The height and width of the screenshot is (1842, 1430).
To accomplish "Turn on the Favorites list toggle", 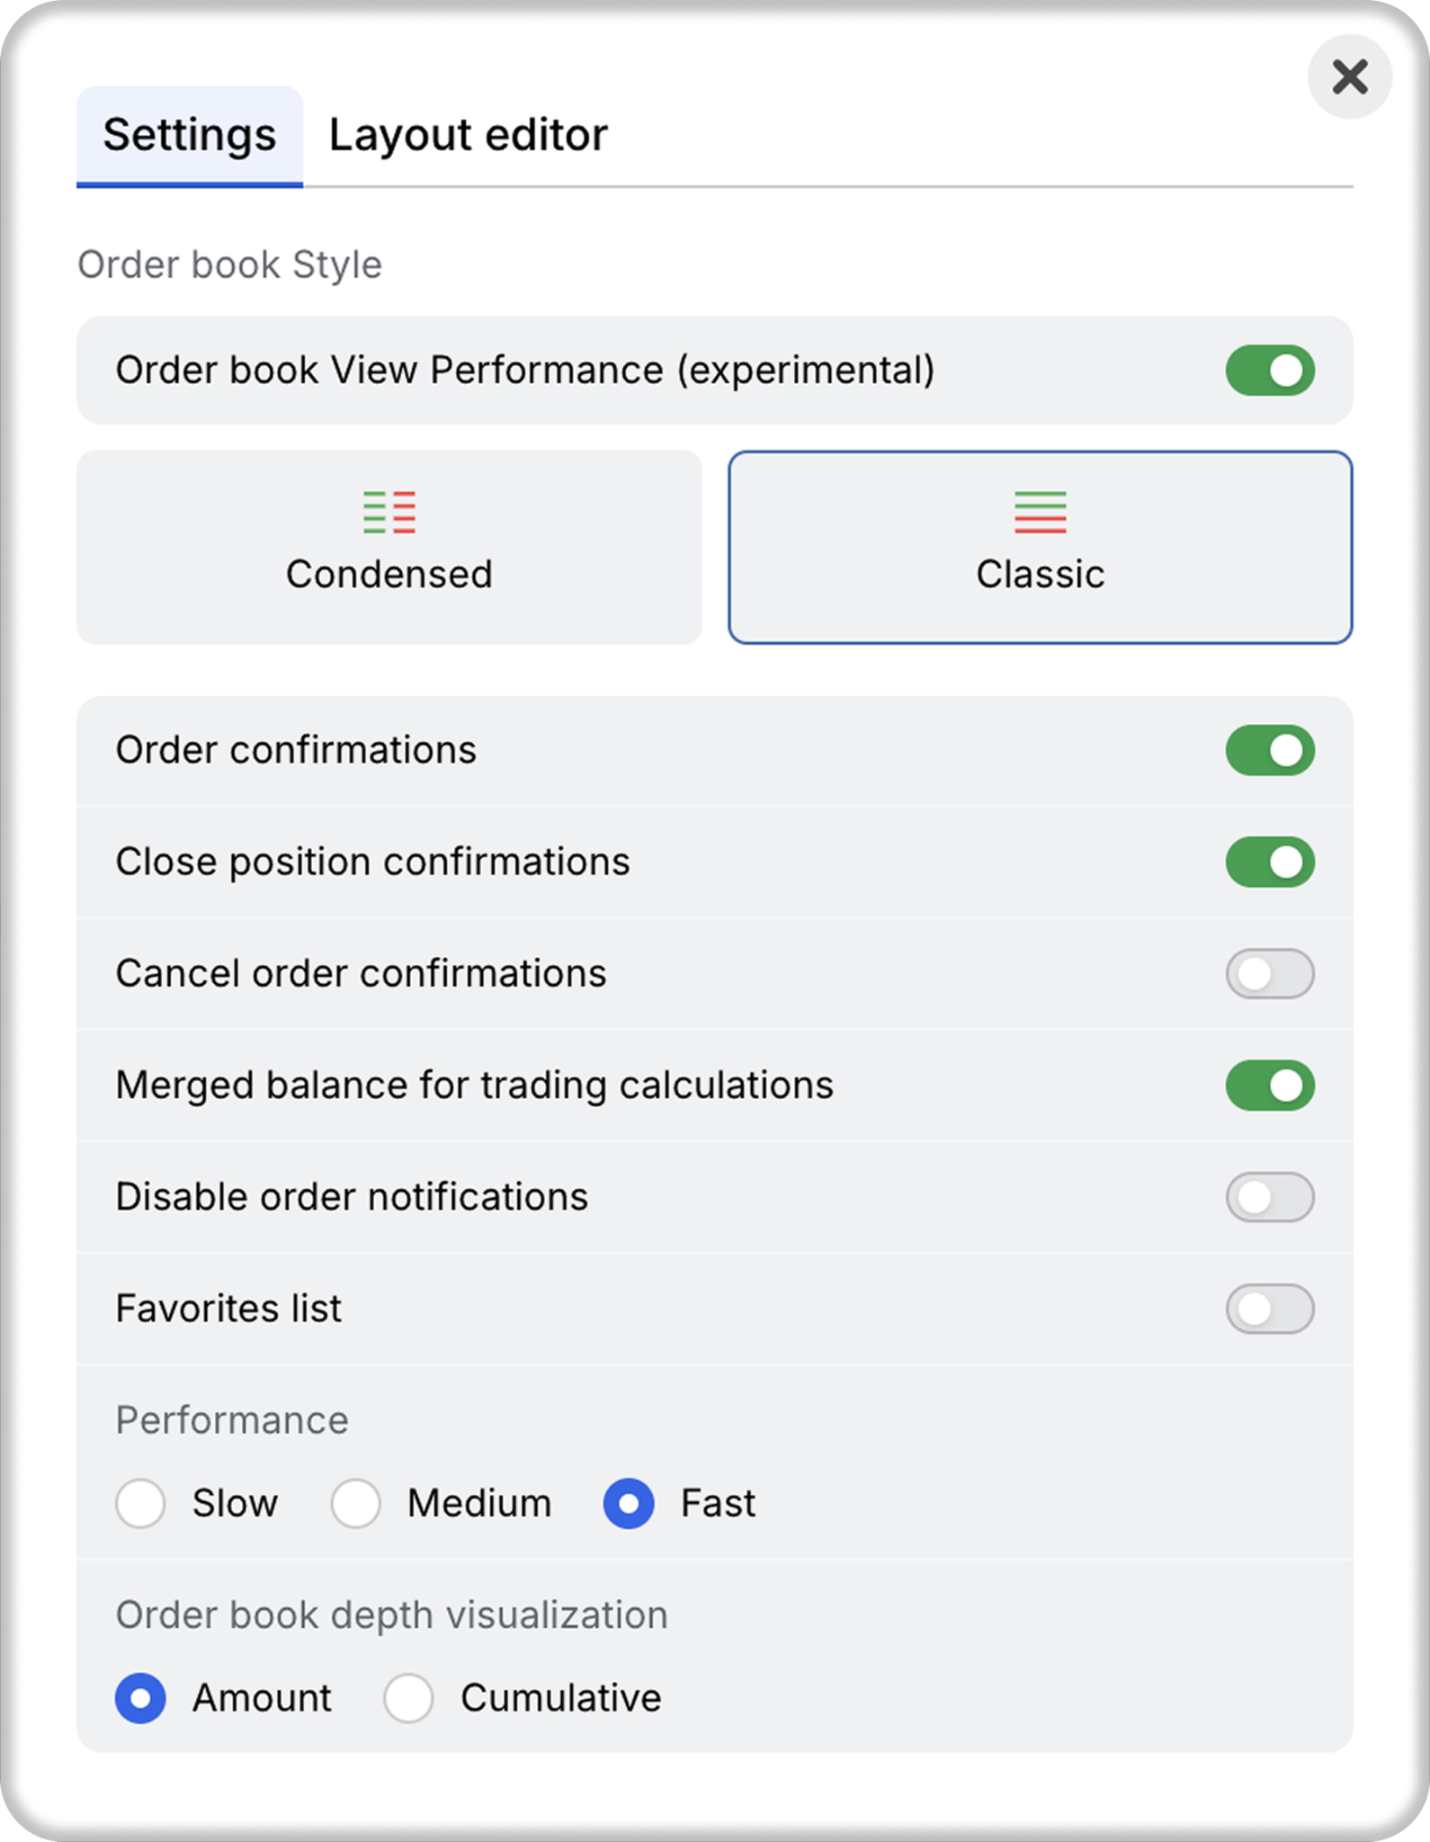I will [1270, 1309].
